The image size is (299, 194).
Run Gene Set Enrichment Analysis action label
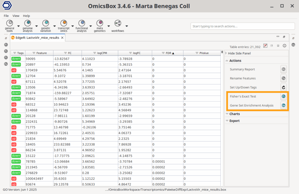(x=251, y=105)
